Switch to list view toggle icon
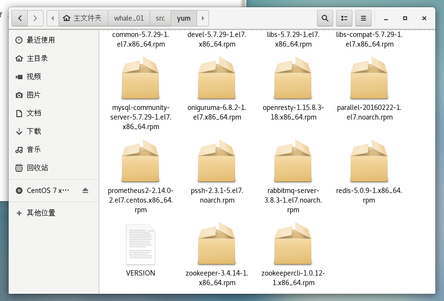The height and width of the screenshot is (301, 444). click(x=344, y=18)
